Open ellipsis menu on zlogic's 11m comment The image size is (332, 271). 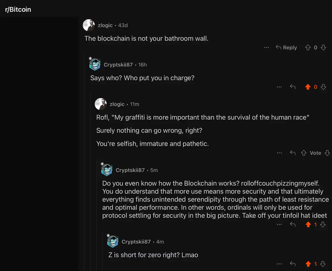click(279, 153)
